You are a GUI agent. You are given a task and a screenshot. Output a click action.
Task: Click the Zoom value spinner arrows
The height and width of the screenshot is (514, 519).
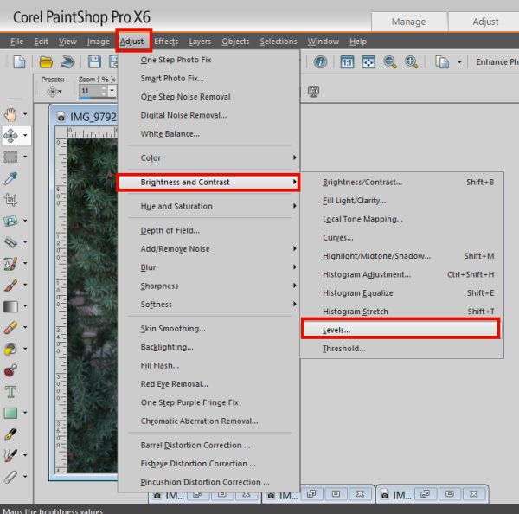click(104, 91)
